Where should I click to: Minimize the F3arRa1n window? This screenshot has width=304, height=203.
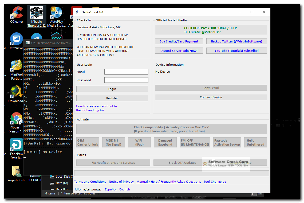click(x=240, y=12)
